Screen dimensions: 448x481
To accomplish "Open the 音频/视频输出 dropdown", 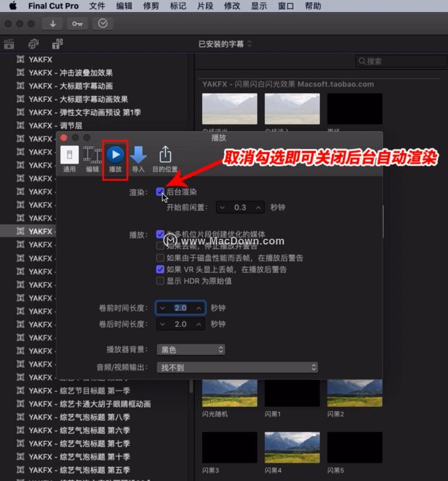I will (x=237, y=368).
